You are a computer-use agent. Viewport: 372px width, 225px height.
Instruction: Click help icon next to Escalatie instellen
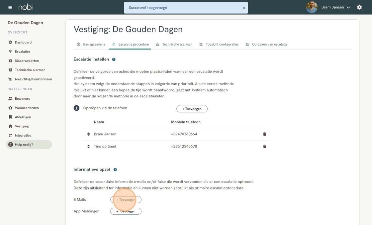point(114,59)
